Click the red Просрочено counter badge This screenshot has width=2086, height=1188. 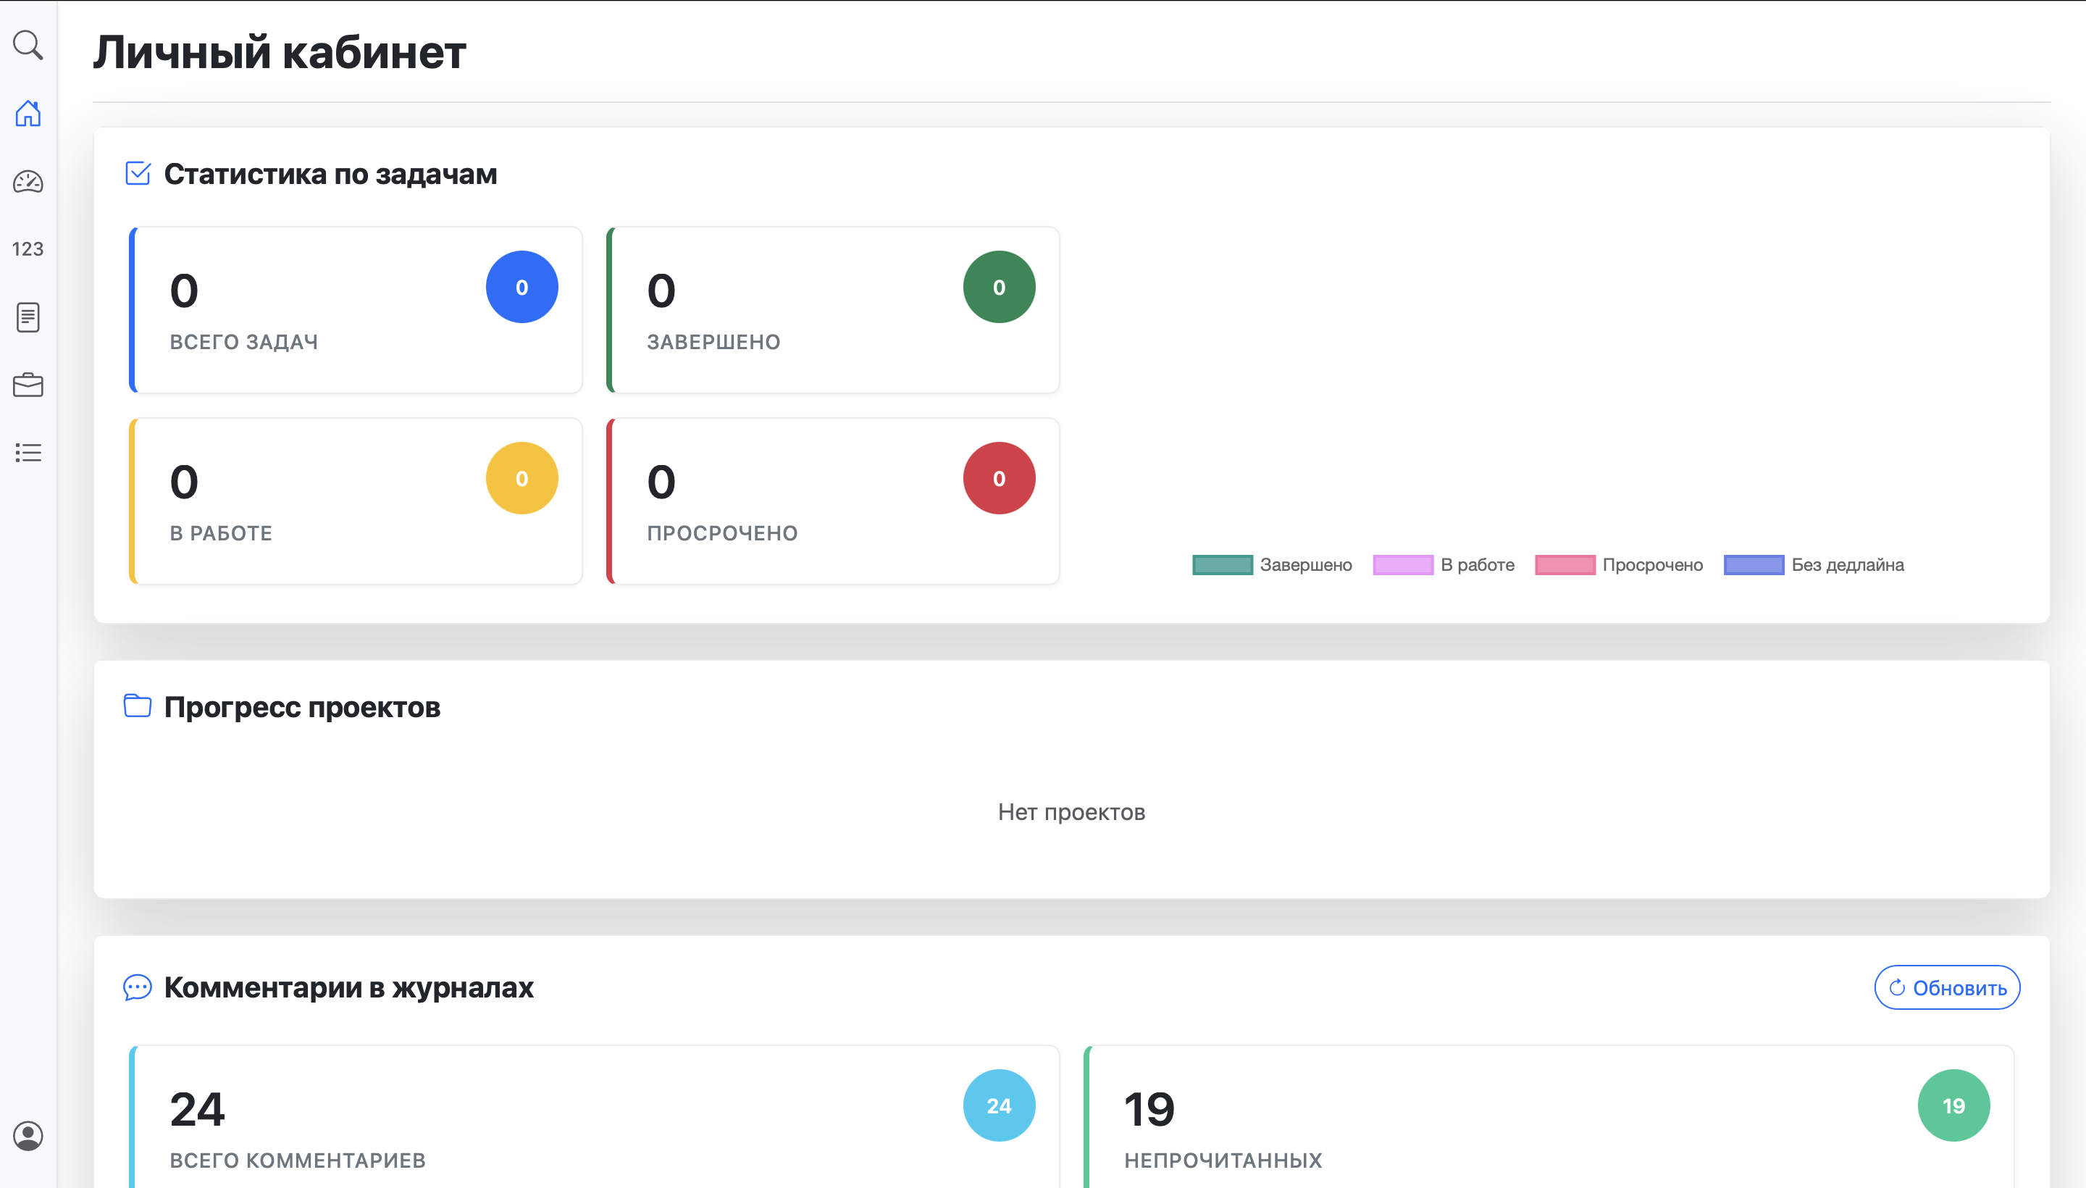[x=999, y=478]
